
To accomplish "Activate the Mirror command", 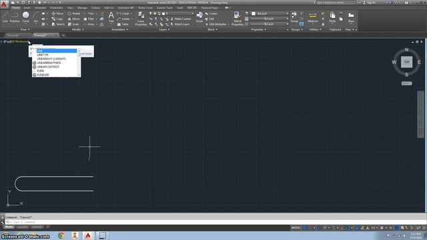I will [x=74, y=19].
